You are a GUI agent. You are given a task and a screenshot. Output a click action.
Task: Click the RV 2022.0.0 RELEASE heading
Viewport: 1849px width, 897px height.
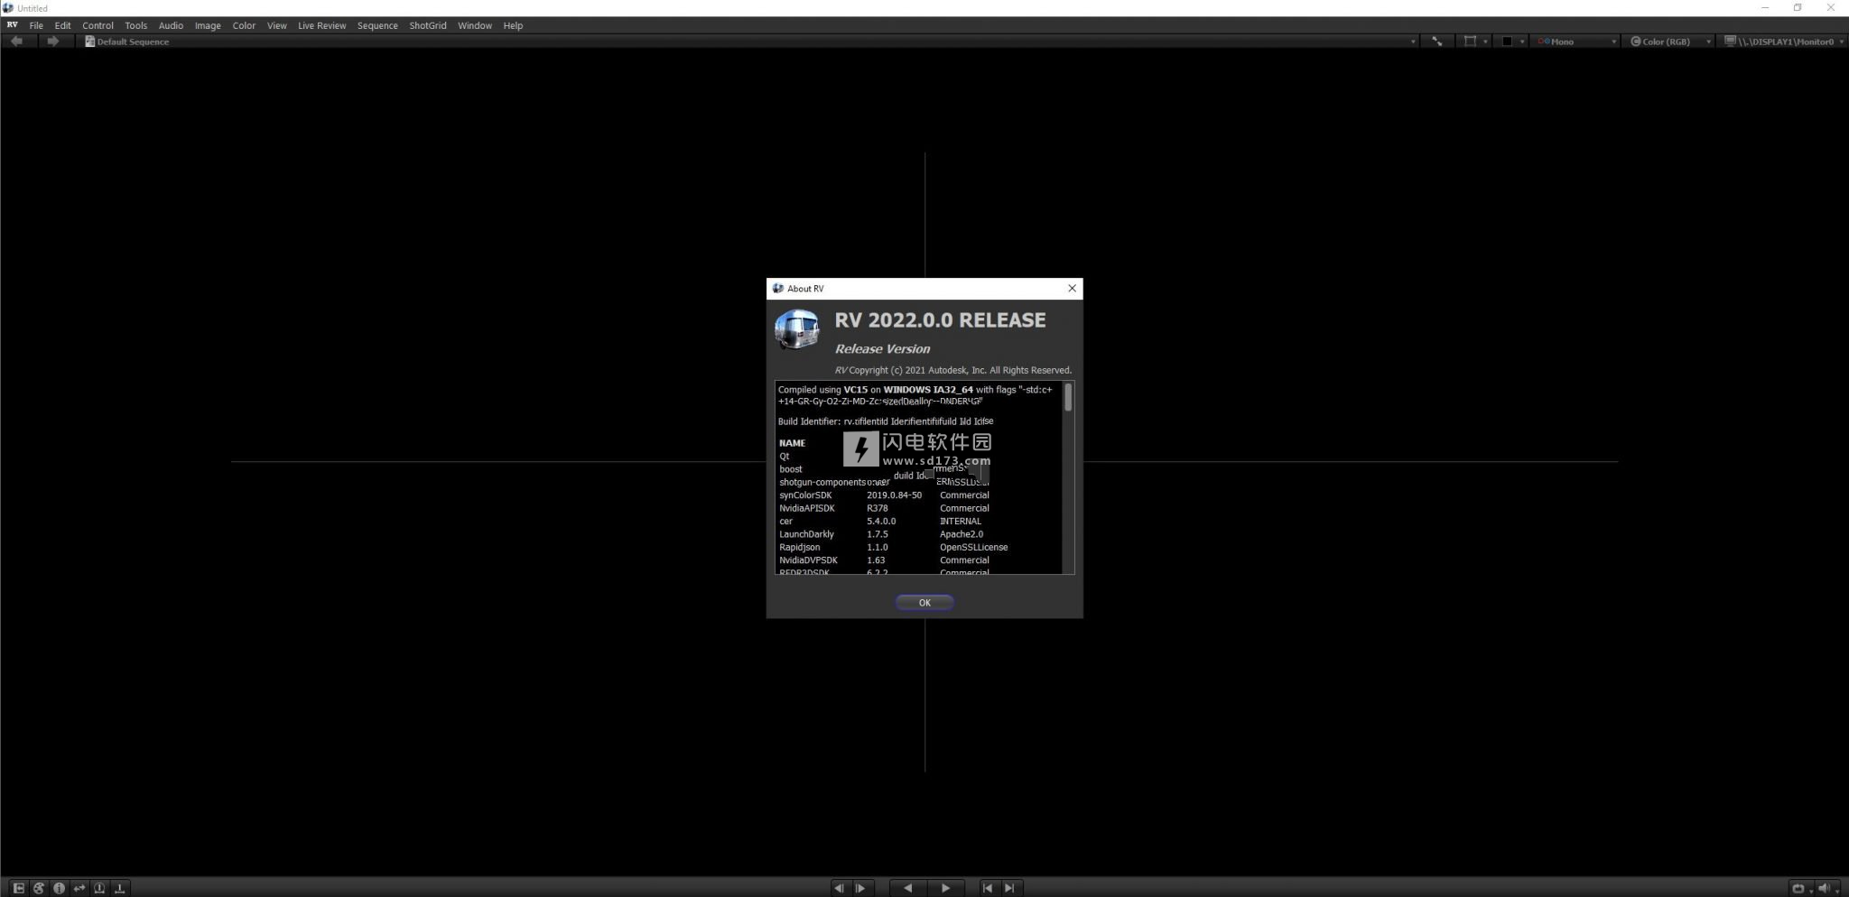[x=940, y=320]
